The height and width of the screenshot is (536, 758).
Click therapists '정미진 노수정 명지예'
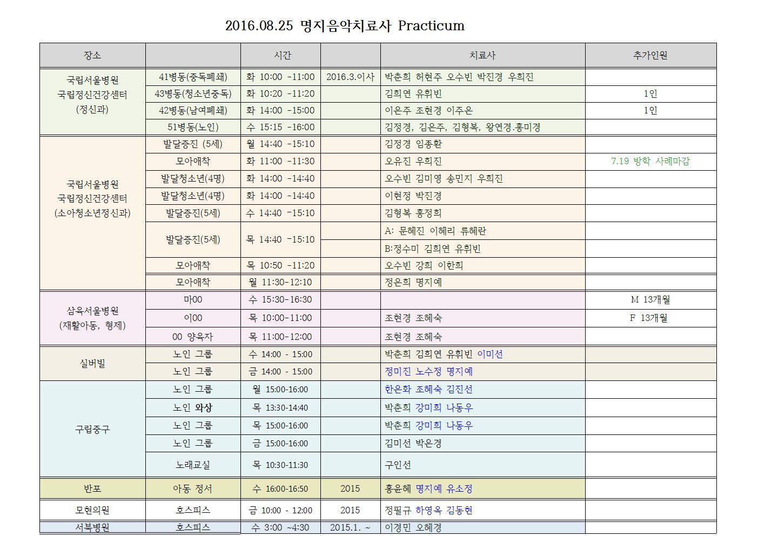click(428, 372)
